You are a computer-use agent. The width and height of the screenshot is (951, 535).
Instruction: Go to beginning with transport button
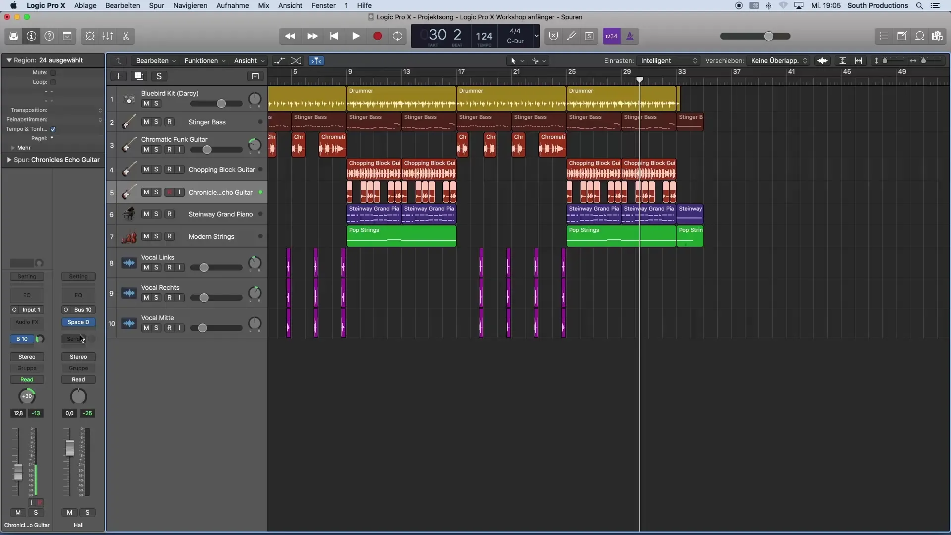coord(334,36)
